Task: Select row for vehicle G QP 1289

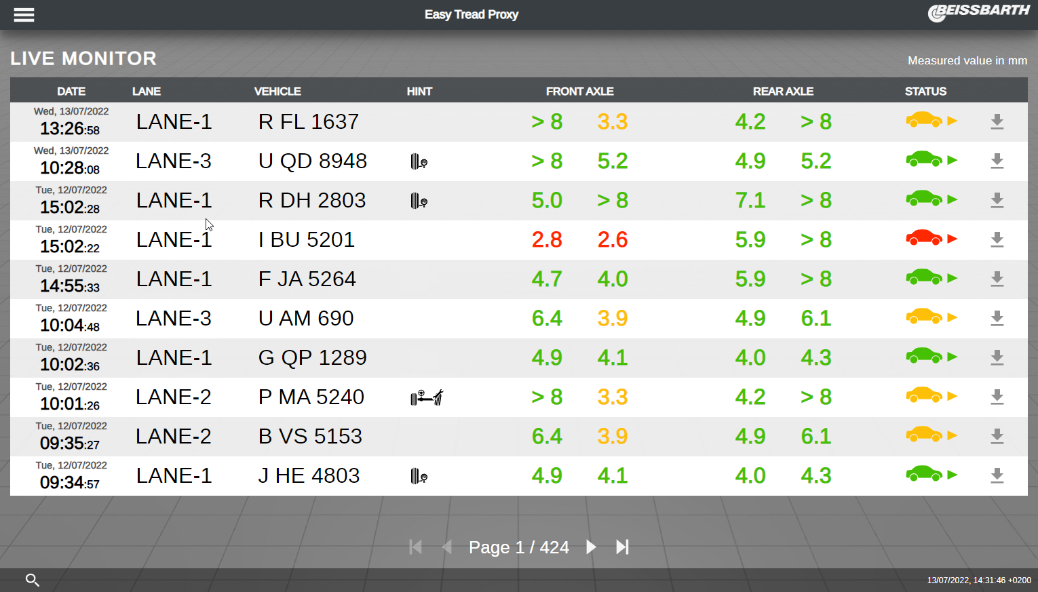Action: click(312, 358)
